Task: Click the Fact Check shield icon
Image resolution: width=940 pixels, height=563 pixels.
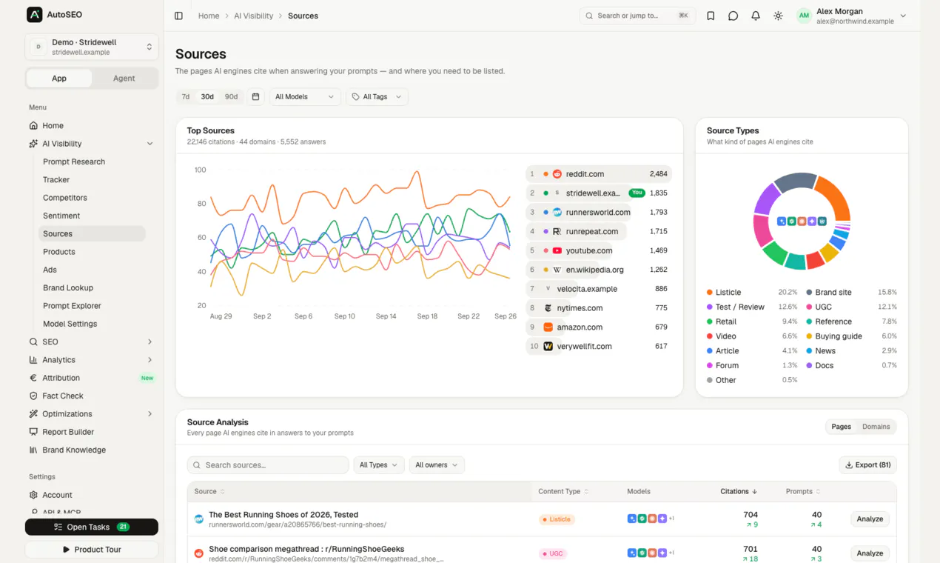Action: coord(33,396)
